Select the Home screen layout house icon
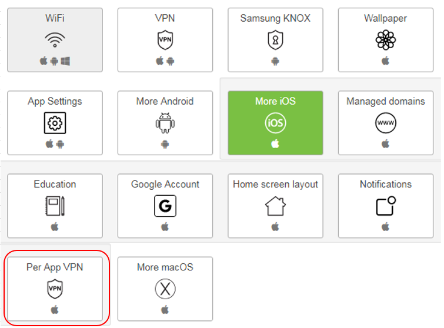This screenshot has width=444, height=328. click(x=275, y=206)
